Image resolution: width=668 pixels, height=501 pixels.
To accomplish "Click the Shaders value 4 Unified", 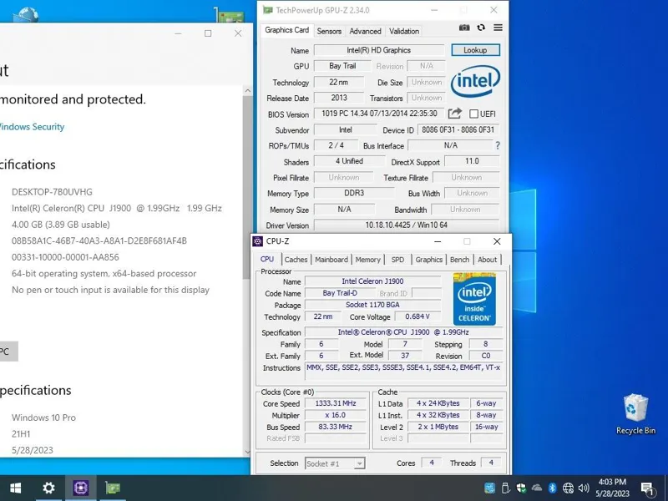I will point(349,161).
